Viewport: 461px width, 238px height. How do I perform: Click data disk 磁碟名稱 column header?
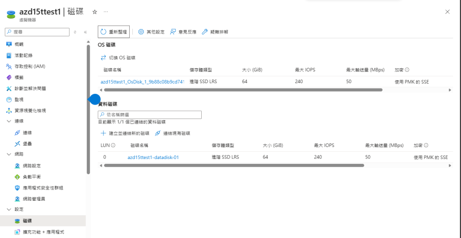click(140, 145)
